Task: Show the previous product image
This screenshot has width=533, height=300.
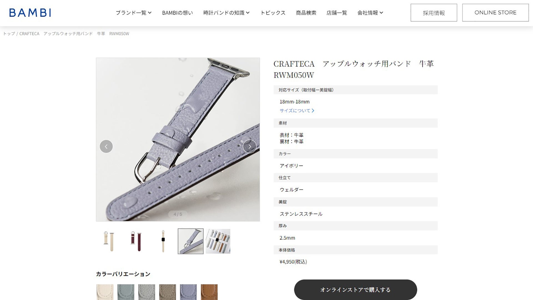Action: point(106,146)
